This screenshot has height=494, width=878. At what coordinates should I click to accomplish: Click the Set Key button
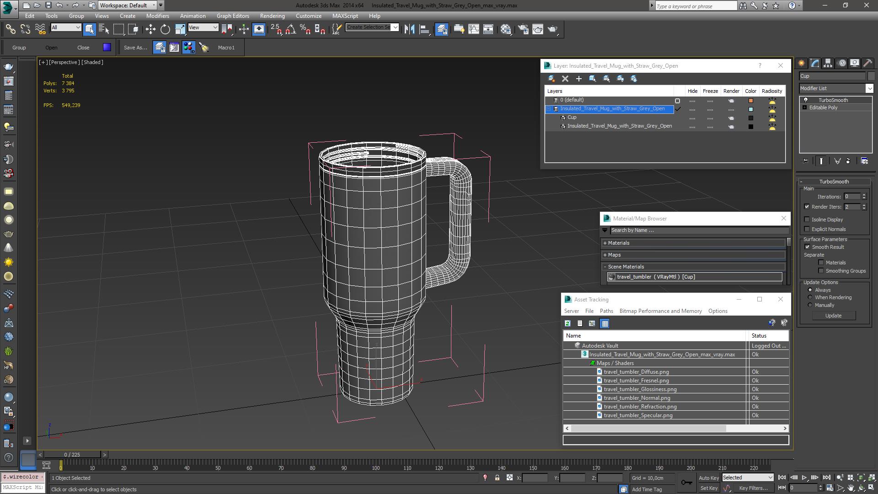pyautogui.click(x=709, y=488)
